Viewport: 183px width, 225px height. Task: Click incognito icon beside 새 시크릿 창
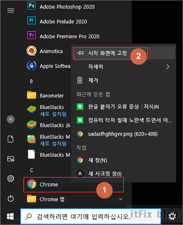point(80,174)
